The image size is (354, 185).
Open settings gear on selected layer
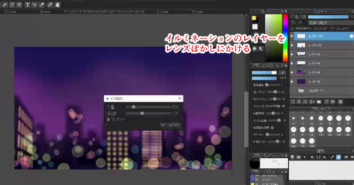(351, 36)
